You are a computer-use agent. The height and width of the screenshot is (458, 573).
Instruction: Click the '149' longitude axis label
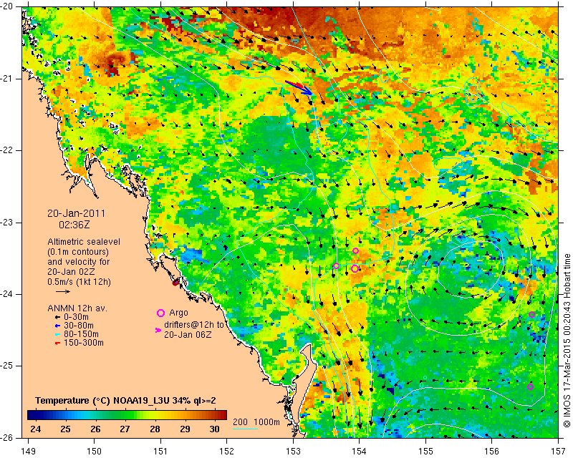[28, 452]
